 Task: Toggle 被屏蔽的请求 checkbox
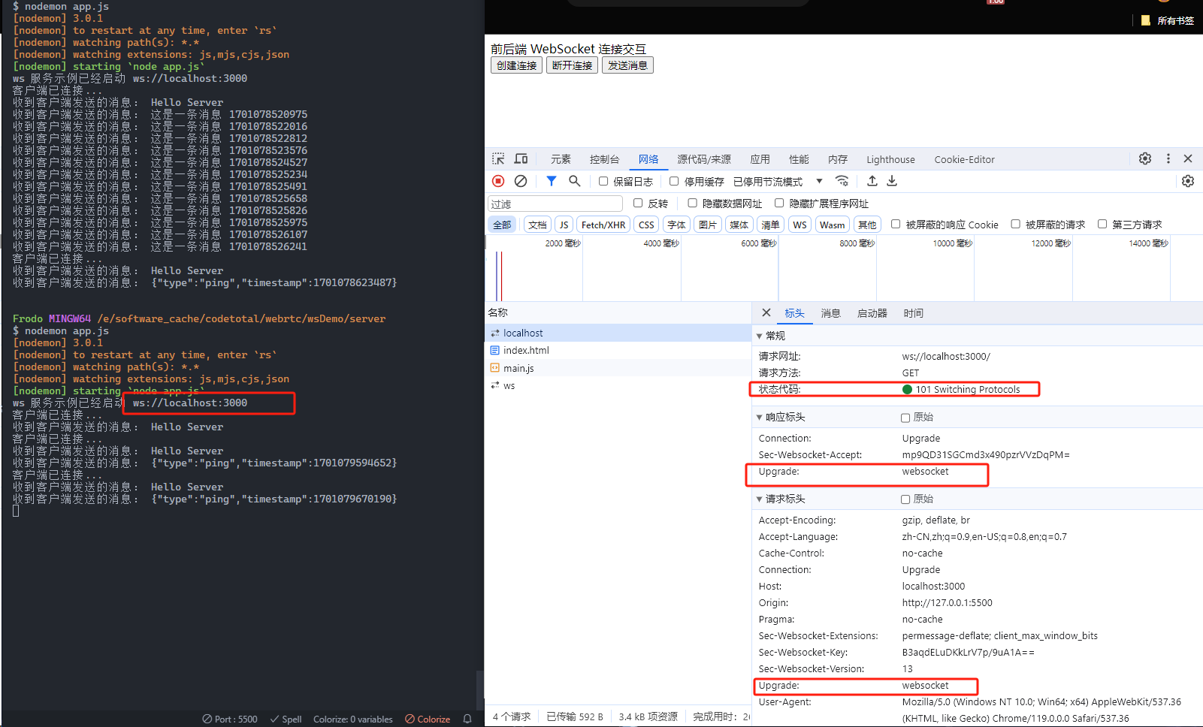pos(1015,224)
